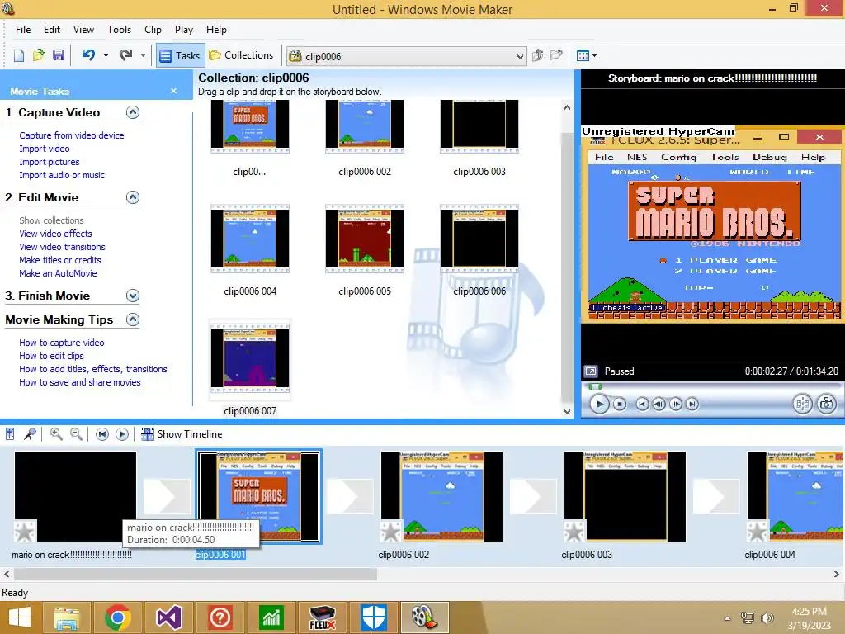Click the Save Project floppy icon
The image size is (845, 634).
coord(59,55)
